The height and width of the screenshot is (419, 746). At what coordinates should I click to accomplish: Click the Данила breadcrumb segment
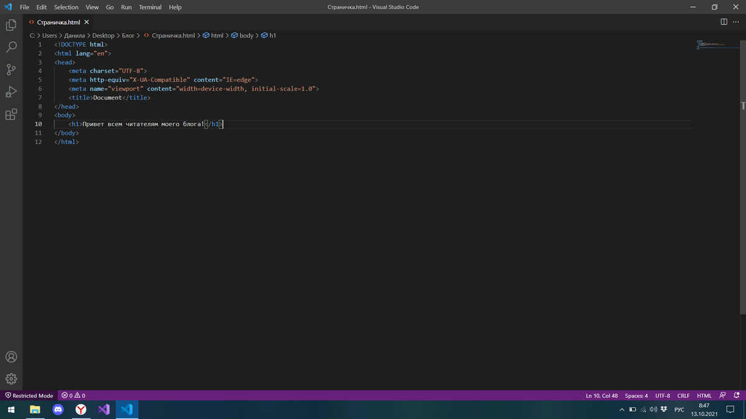tap(75, 35)
